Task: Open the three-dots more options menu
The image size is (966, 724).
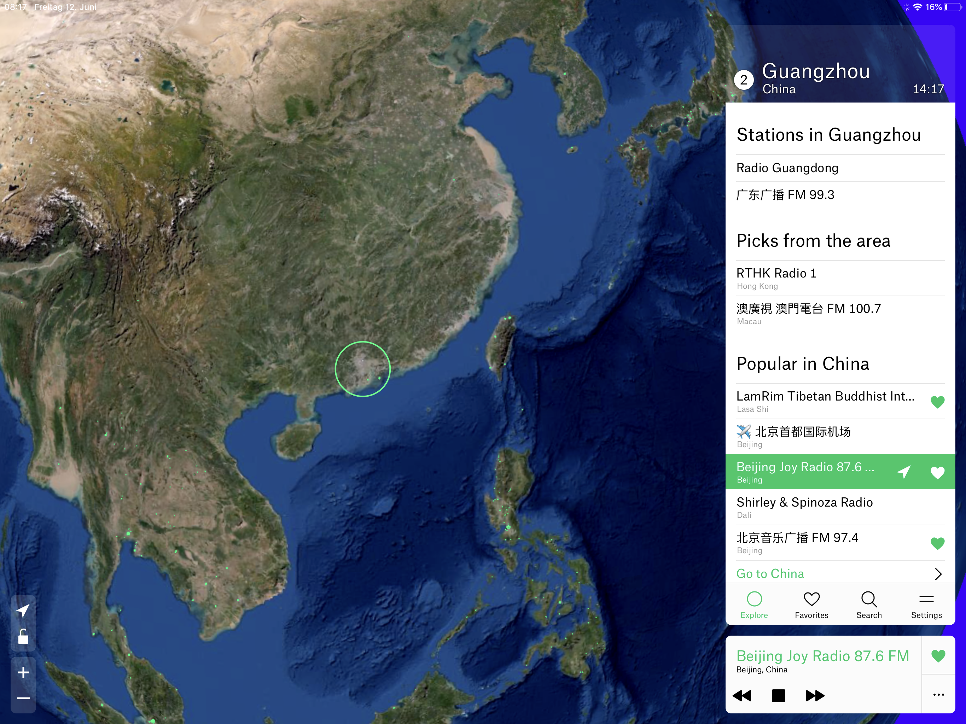Action: (x=938, y=695)
